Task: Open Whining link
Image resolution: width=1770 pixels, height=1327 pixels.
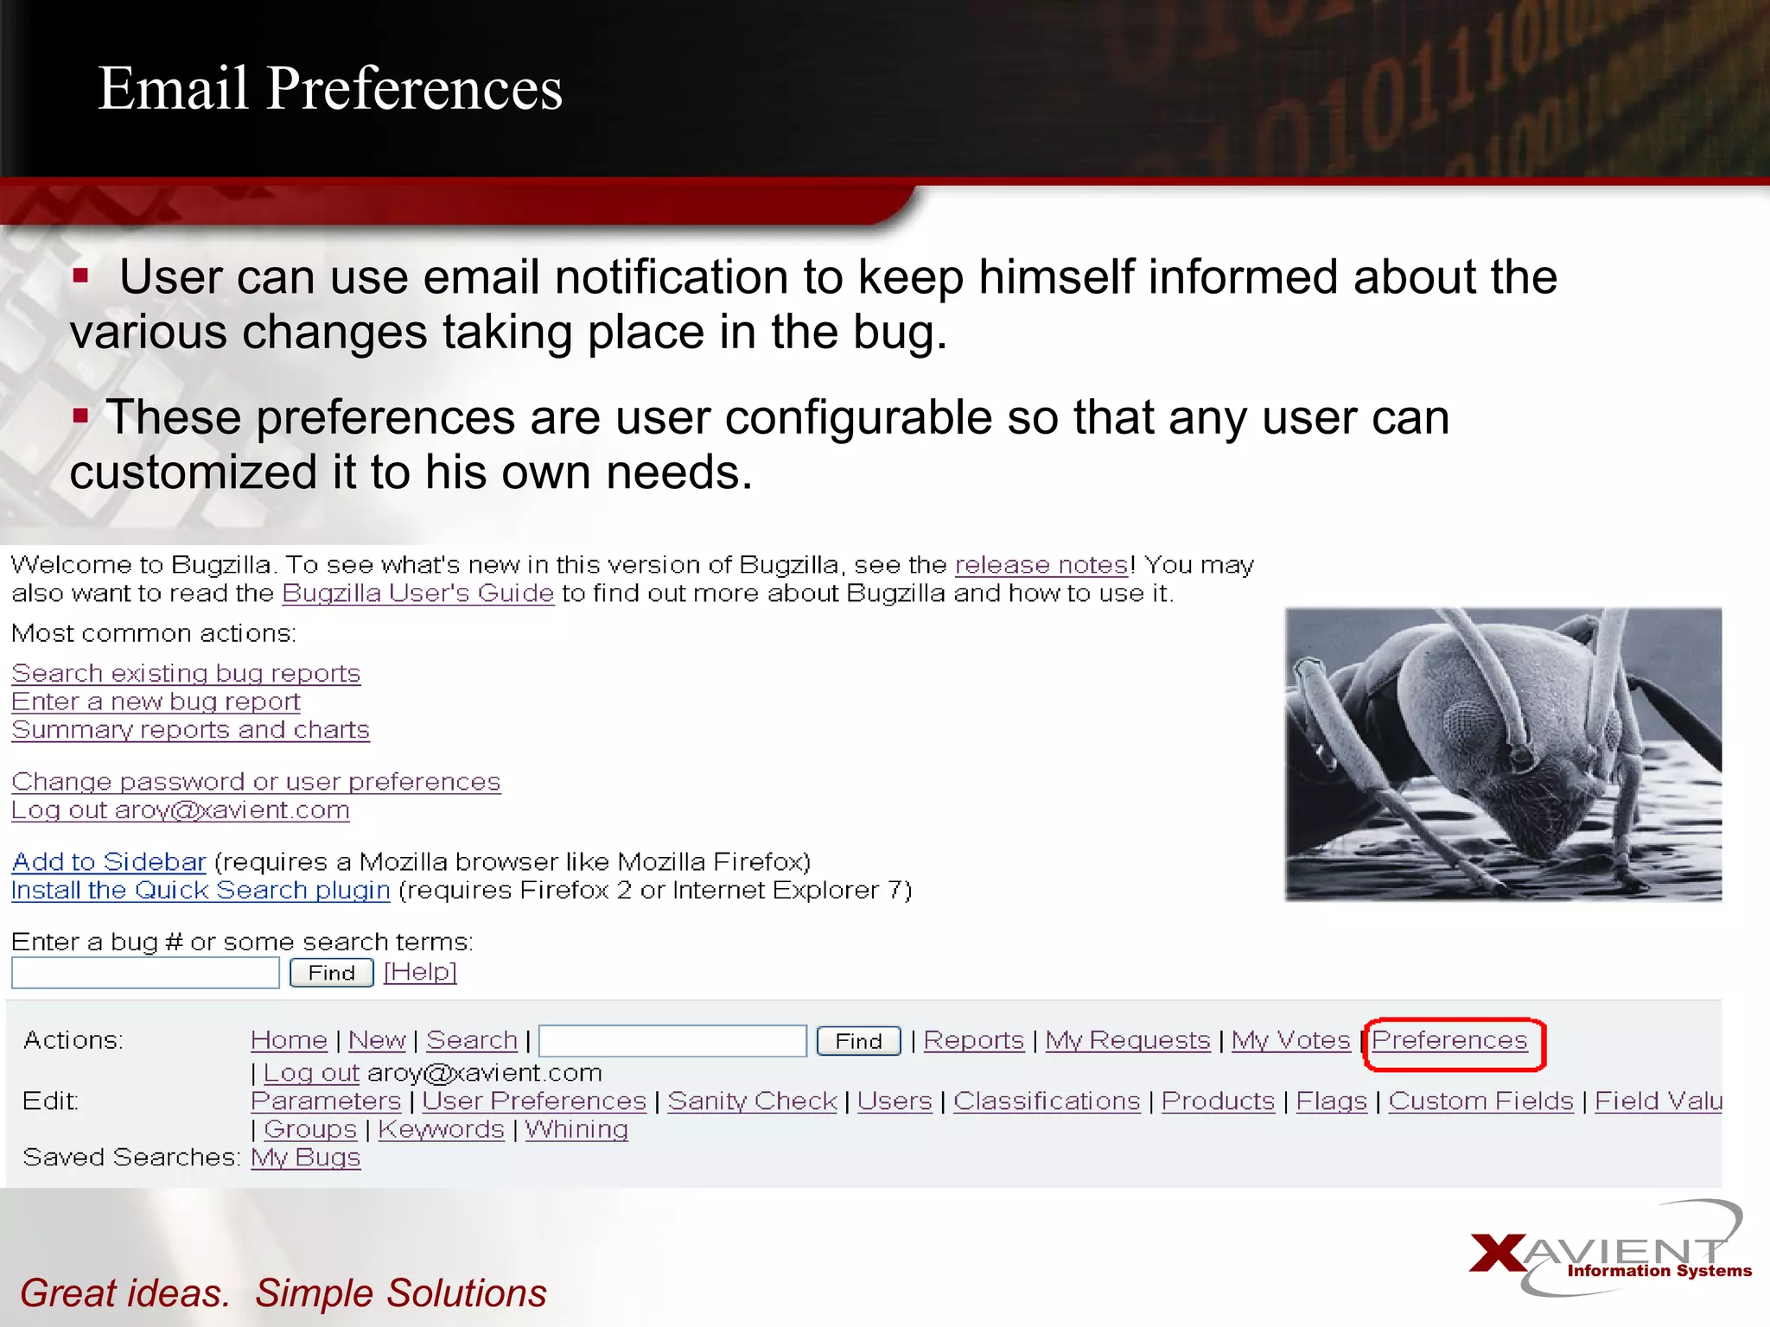Action: [576, 1130]
